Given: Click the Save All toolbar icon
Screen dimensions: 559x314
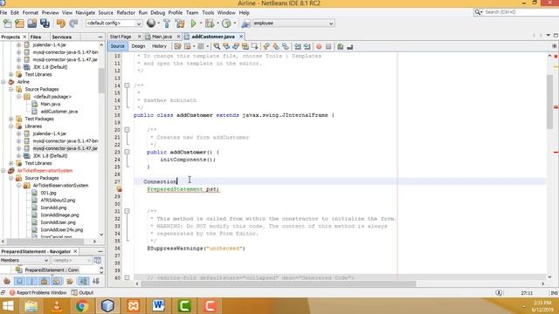Looking at the screenshot, I should tap(45, 24).
